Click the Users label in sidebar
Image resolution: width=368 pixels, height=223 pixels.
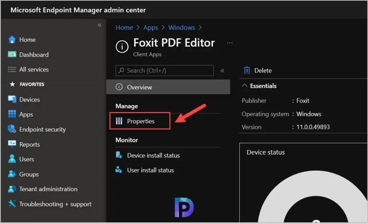click(27, 159)
